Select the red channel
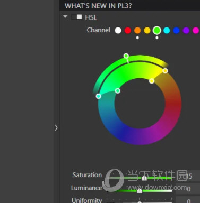Image resolution: width=200 pixels, height=203 pixels. tap(128, 30)
